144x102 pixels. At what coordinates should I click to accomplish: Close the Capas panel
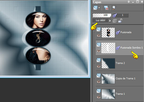(x=142, y=2)
